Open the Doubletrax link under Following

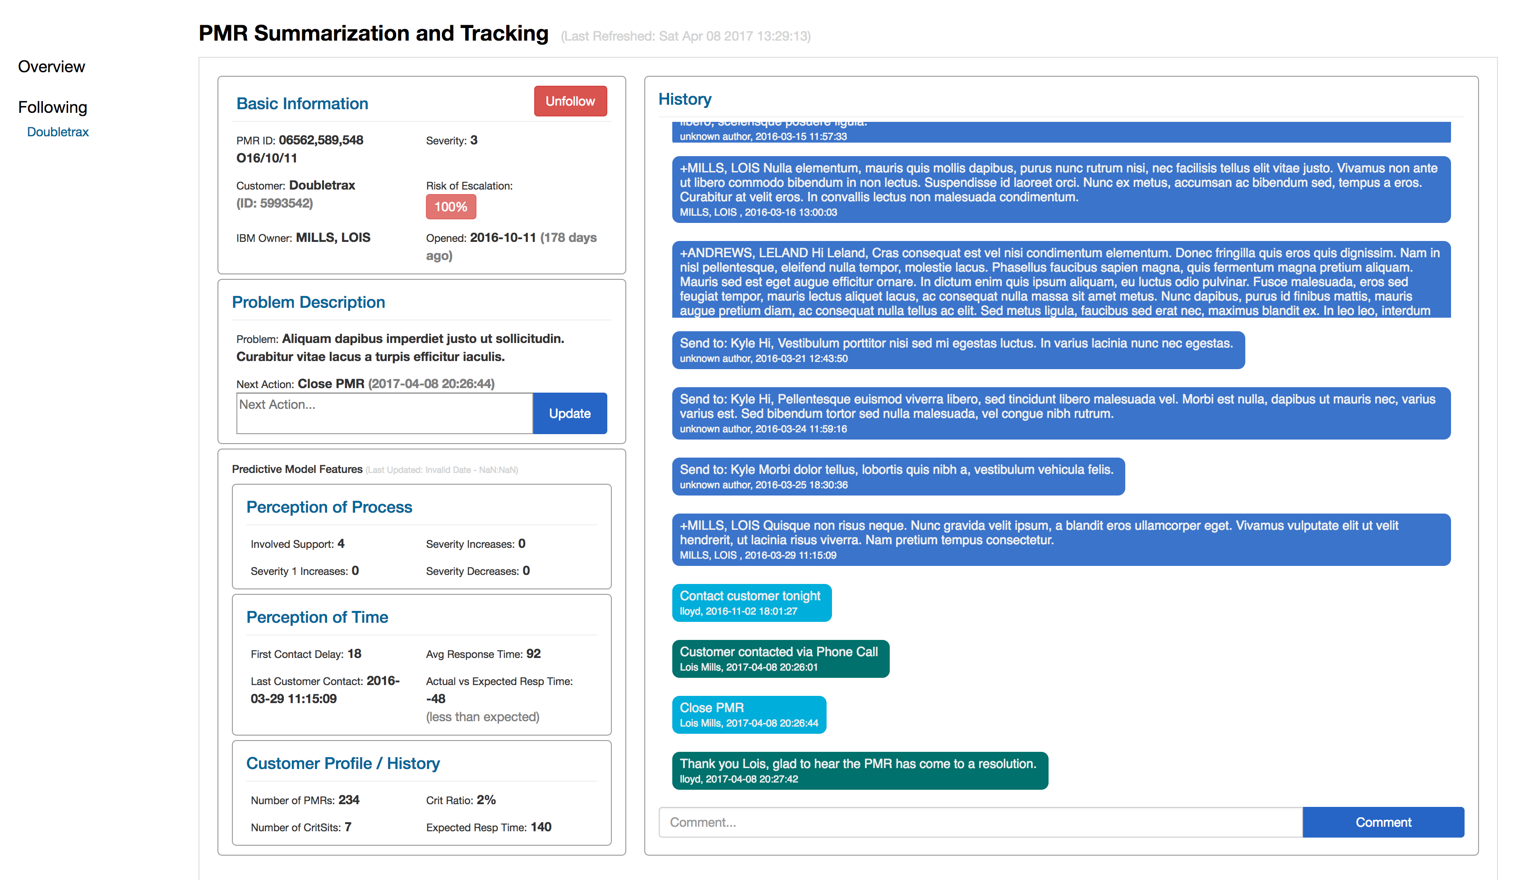coord(58,132)
